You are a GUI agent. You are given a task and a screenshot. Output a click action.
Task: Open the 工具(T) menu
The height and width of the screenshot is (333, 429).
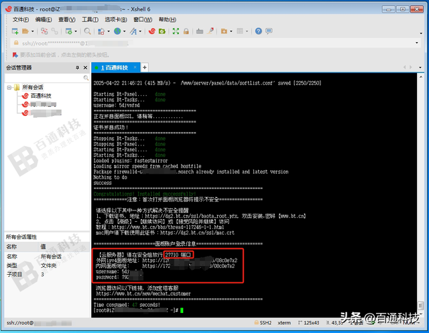(90, 19)
